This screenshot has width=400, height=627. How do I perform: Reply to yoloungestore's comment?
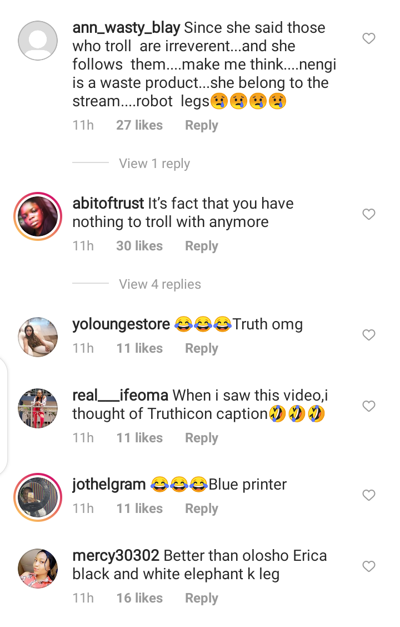[x=201, y=348]
